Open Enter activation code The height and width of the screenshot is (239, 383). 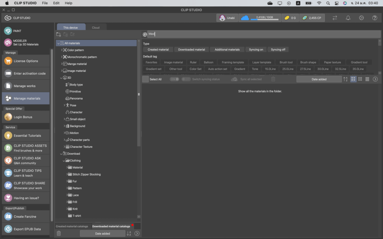click(26, 73)
